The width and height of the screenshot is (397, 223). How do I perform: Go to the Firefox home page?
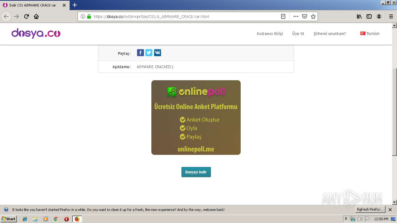tap(36, 16)
